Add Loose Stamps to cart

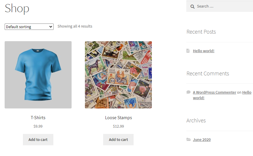pyautogui.click(x=118, y=139)
